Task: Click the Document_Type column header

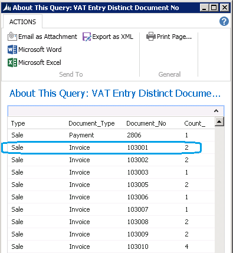Action: [x=91, y=123]
